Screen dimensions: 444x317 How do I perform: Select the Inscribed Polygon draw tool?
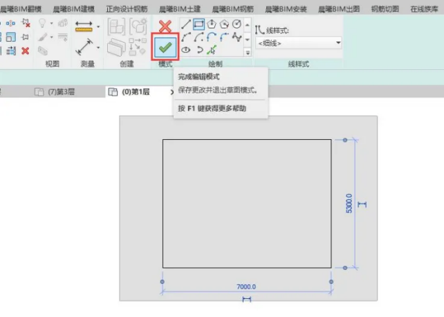tap(212, 24)
